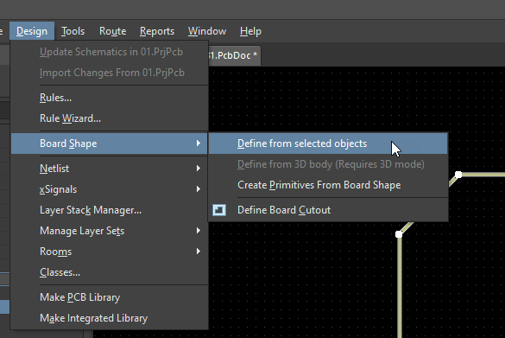Image resolution: width=505 pixels, height=338 pixels.
Task: Expand the xSignals submenu arrow
Action: tap(199, 189)
